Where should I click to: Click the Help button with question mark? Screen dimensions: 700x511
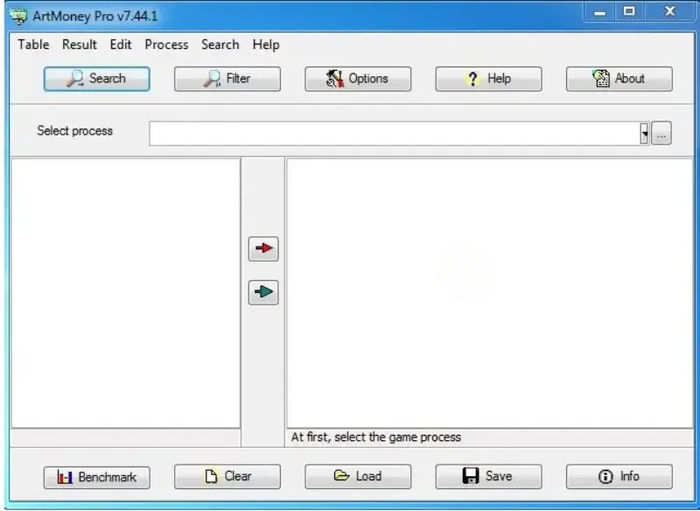click(x=489, y=79)
